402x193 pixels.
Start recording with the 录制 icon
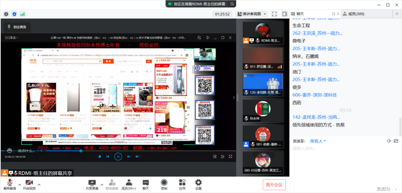tap(164, 184)
